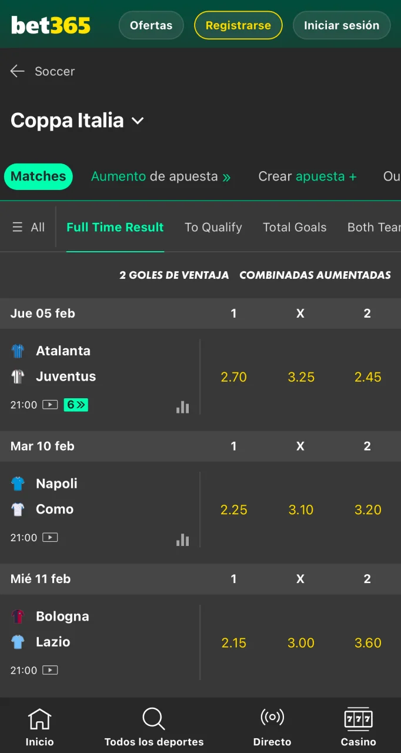Viewport: 401px width, 753px height.
Task: Select the bet365 logo
Action: (50, 25)
